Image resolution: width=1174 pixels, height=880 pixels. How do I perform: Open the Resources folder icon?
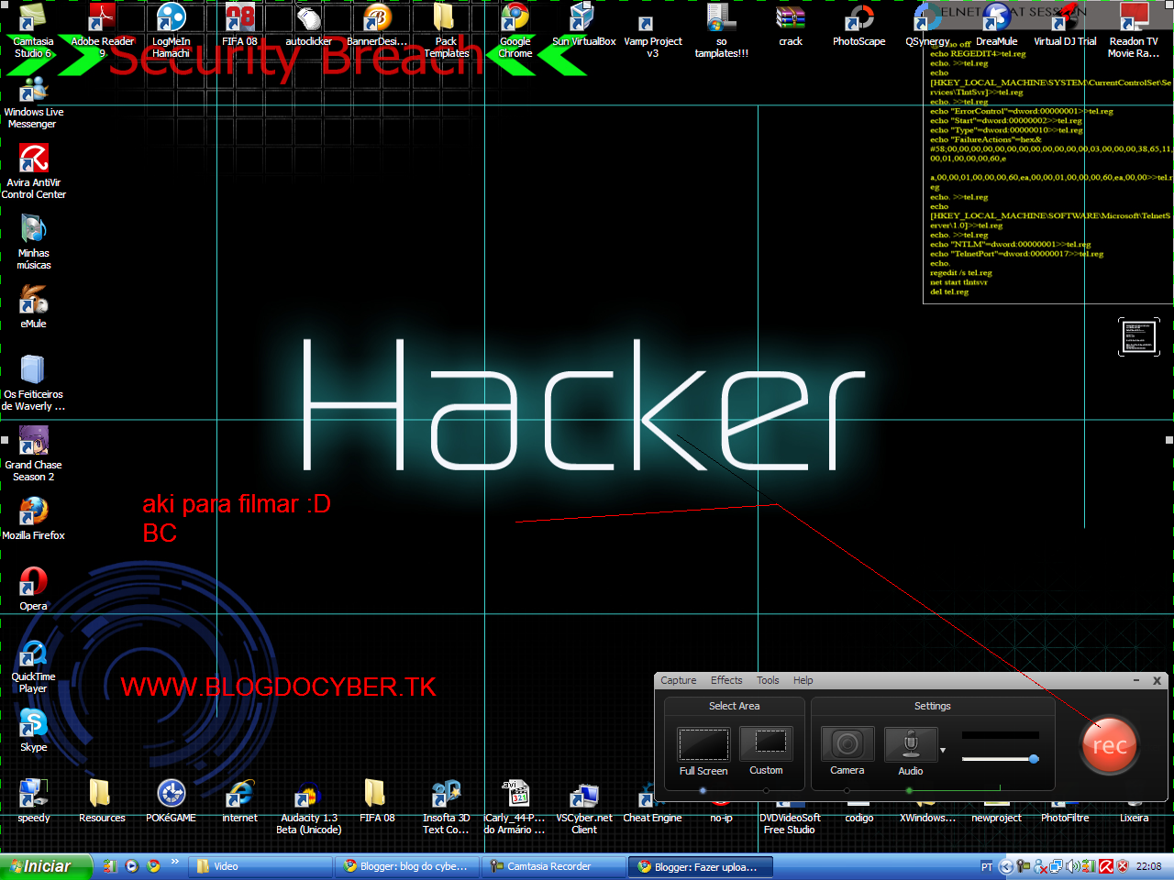pos(102,800)
